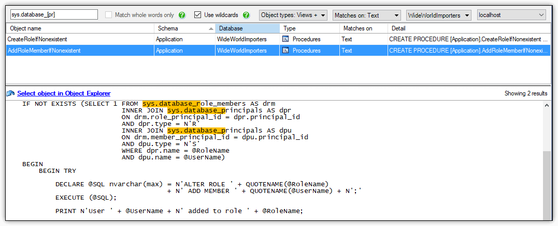The height and width of the screenshot is (226, 558).
Task: Click the search text input field
Action: click(53, 15)
